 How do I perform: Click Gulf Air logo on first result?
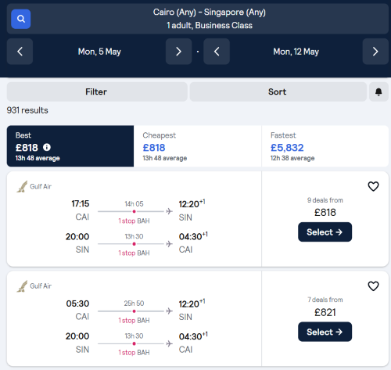tap(22, 186)
